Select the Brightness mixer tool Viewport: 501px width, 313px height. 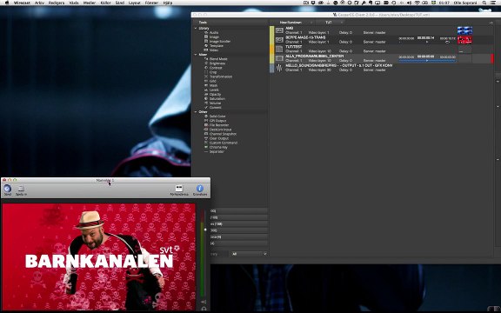pos(217,63)
